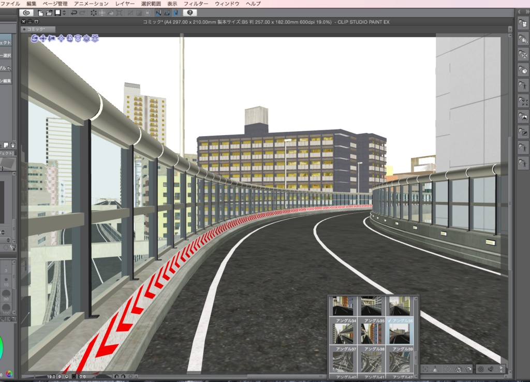Click the drop-to-ground icon beside the angle list
The height and width of the screenshot is (382, 530).
(436, 369)
